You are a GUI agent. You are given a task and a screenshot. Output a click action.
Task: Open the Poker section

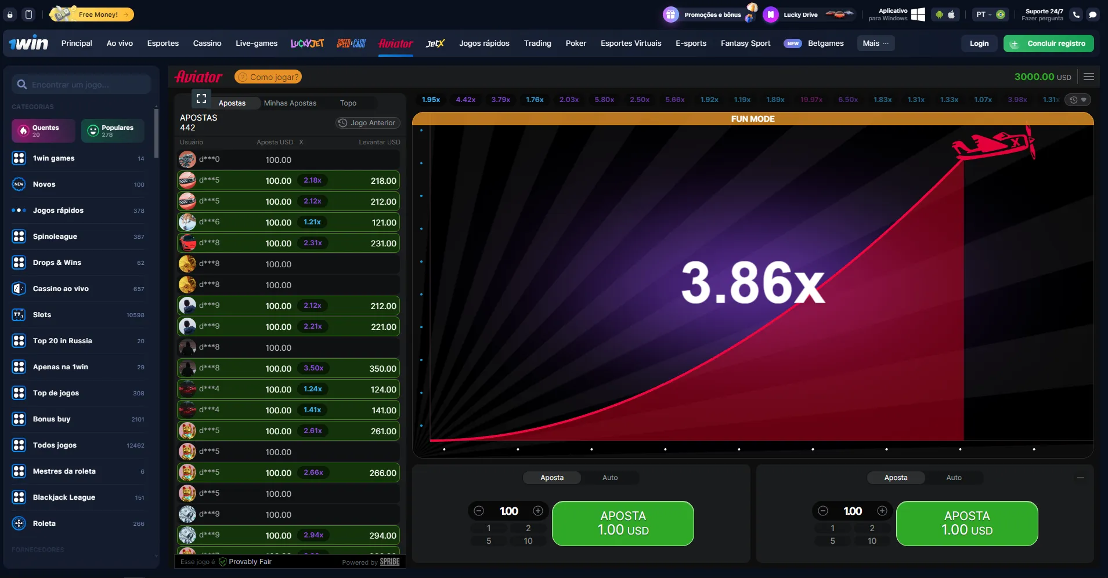[576, 43]
